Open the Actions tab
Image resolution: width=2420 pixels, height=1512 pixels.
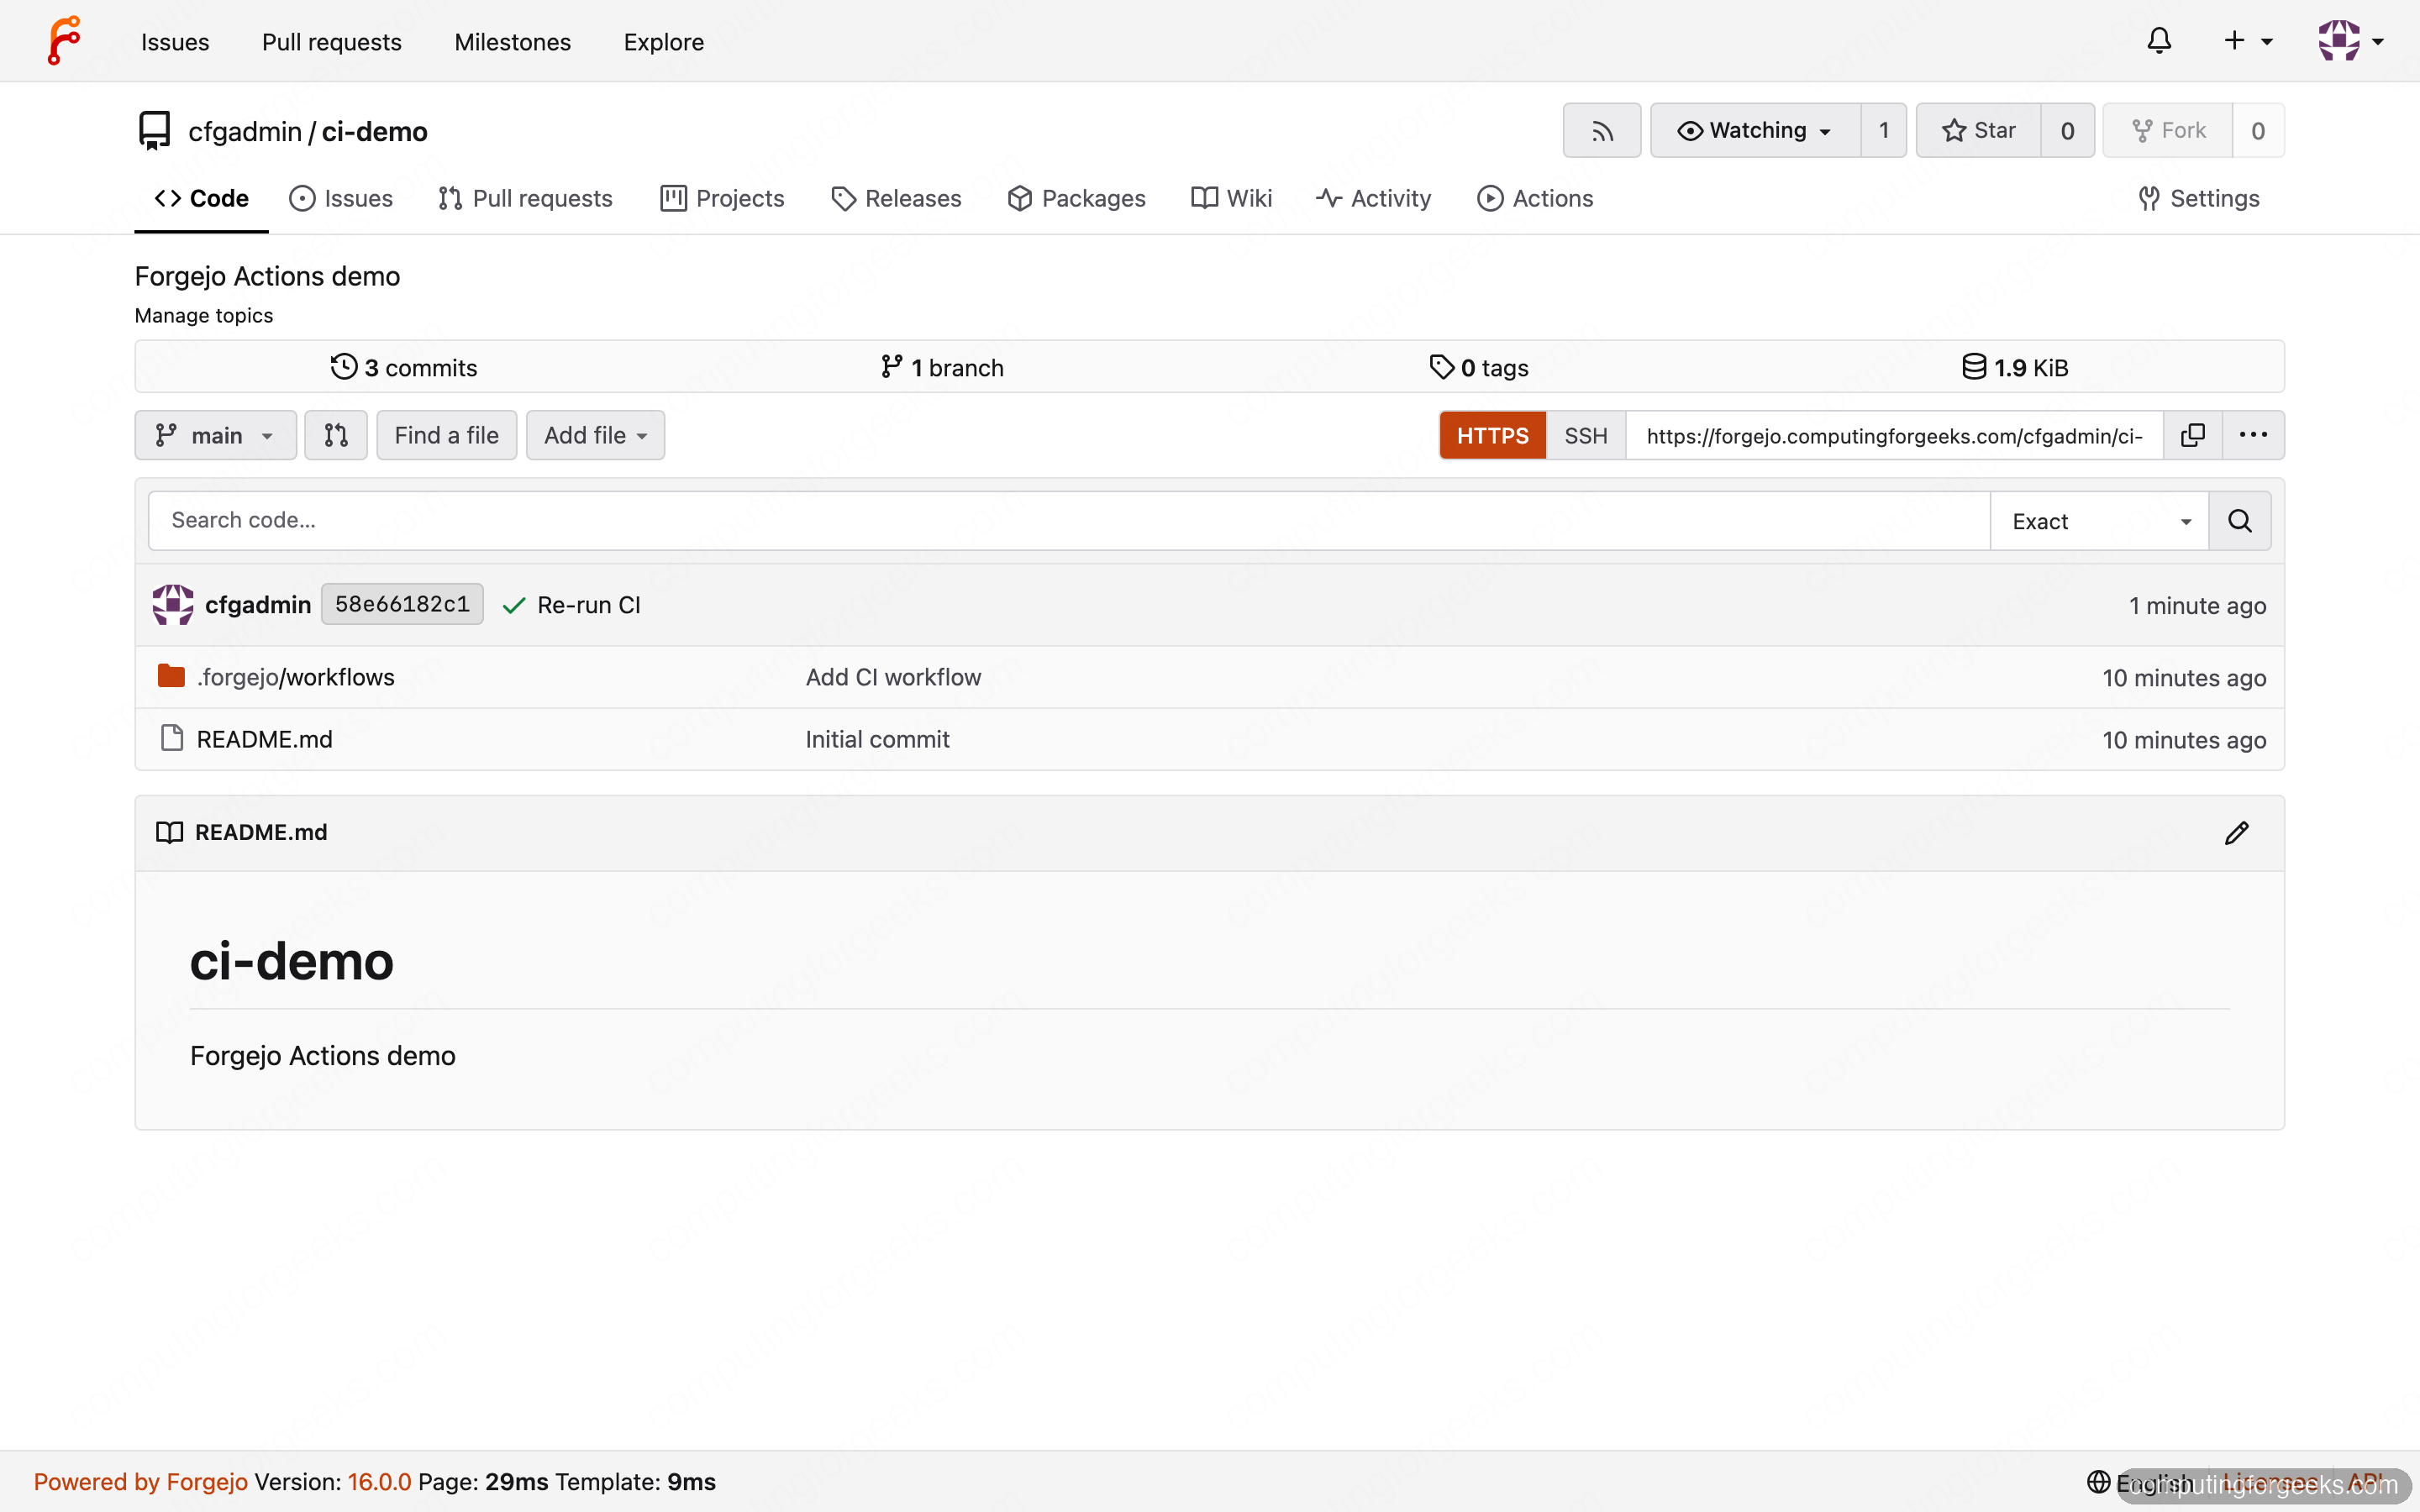pos(1535,199)
